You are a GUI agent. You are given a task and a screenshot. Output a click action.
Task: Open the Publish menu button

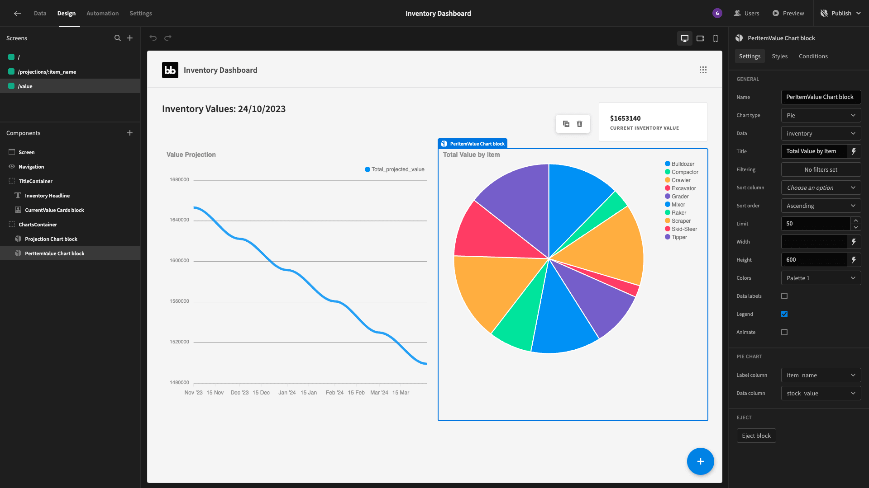click(840, 14)
